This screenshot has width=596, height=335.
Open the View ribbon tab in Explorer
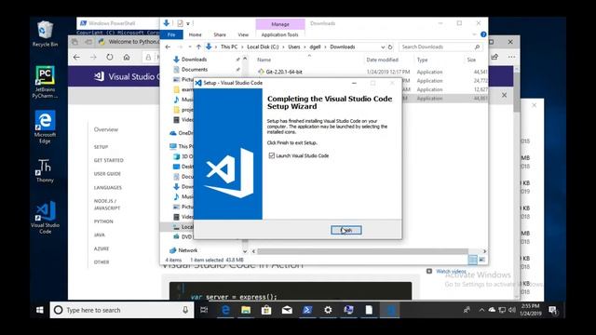[x=243, y=34]
